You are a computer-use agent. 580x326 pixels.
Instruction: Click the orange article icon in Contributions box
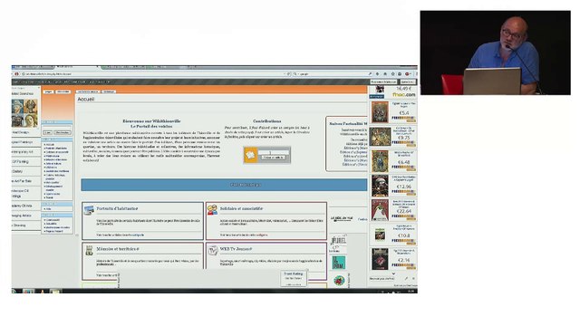coord(250,155)
